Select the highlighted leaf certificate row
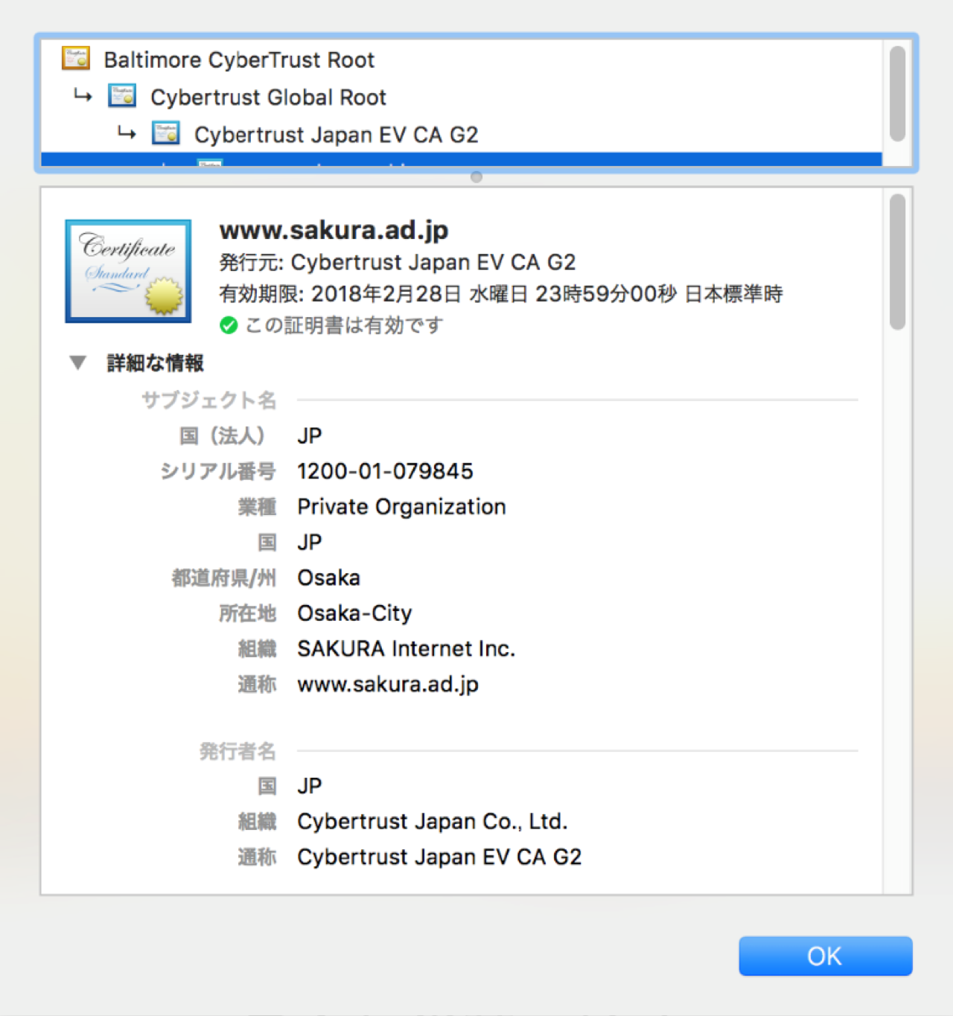This screenshot has width=953, height=1016. (461, 159)
